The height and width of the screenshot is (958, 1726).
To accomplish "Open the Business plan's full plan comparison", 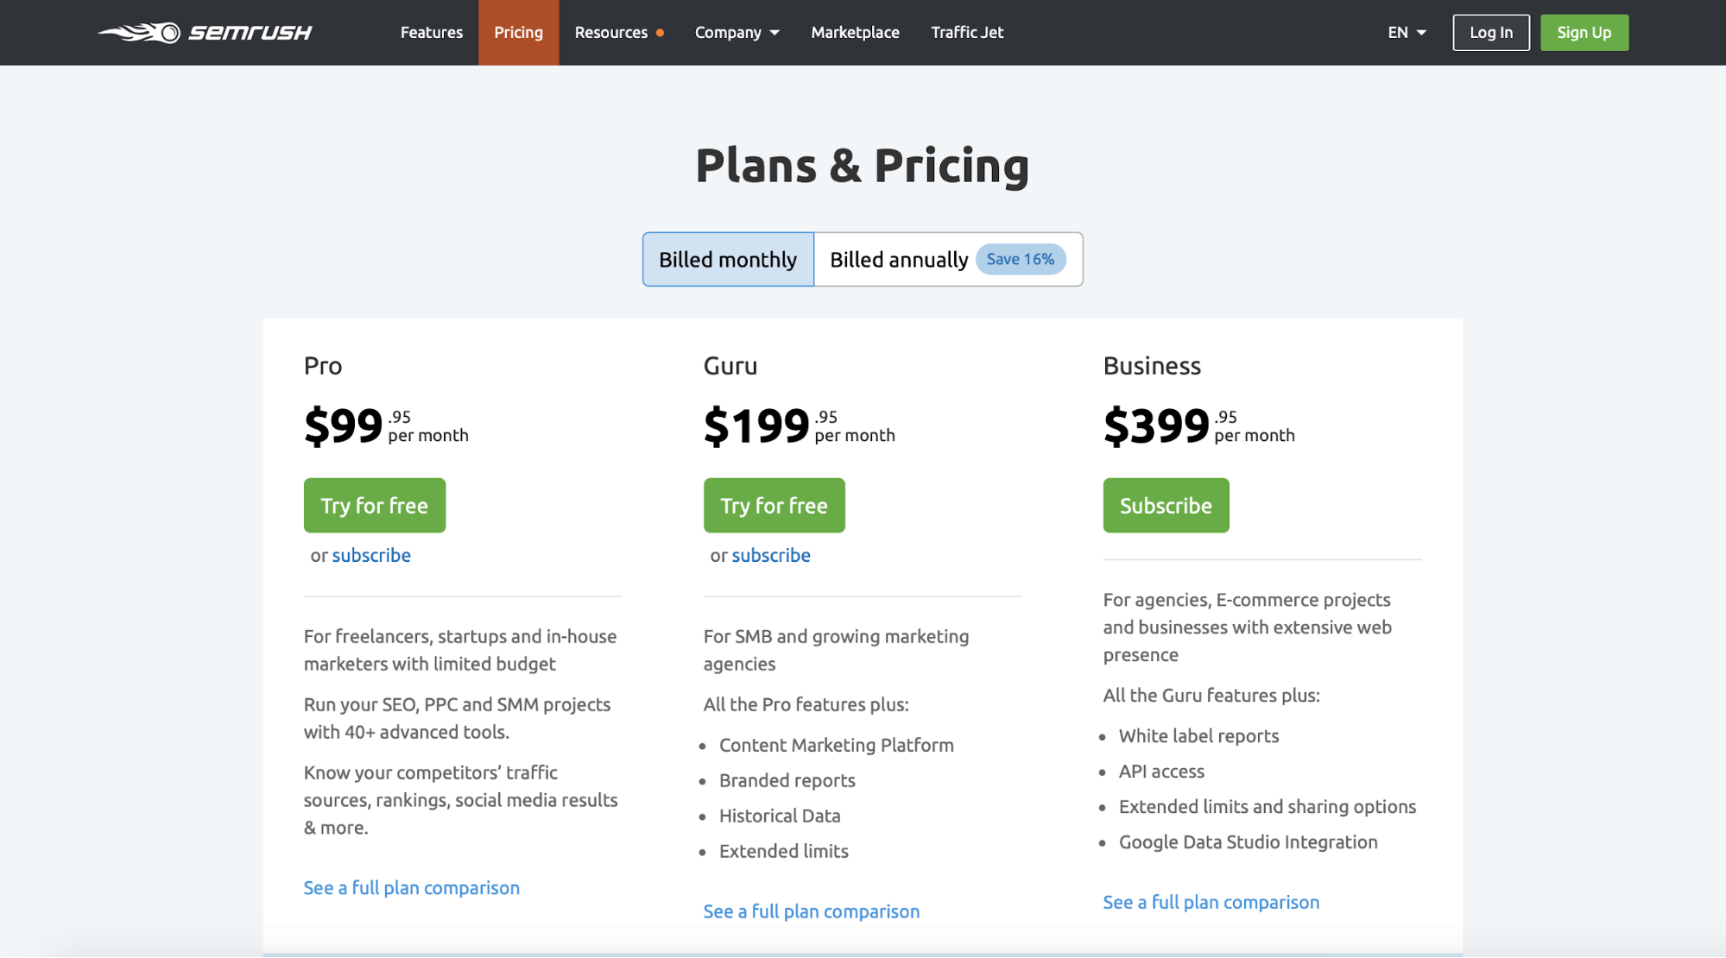I will (1211, 903).
